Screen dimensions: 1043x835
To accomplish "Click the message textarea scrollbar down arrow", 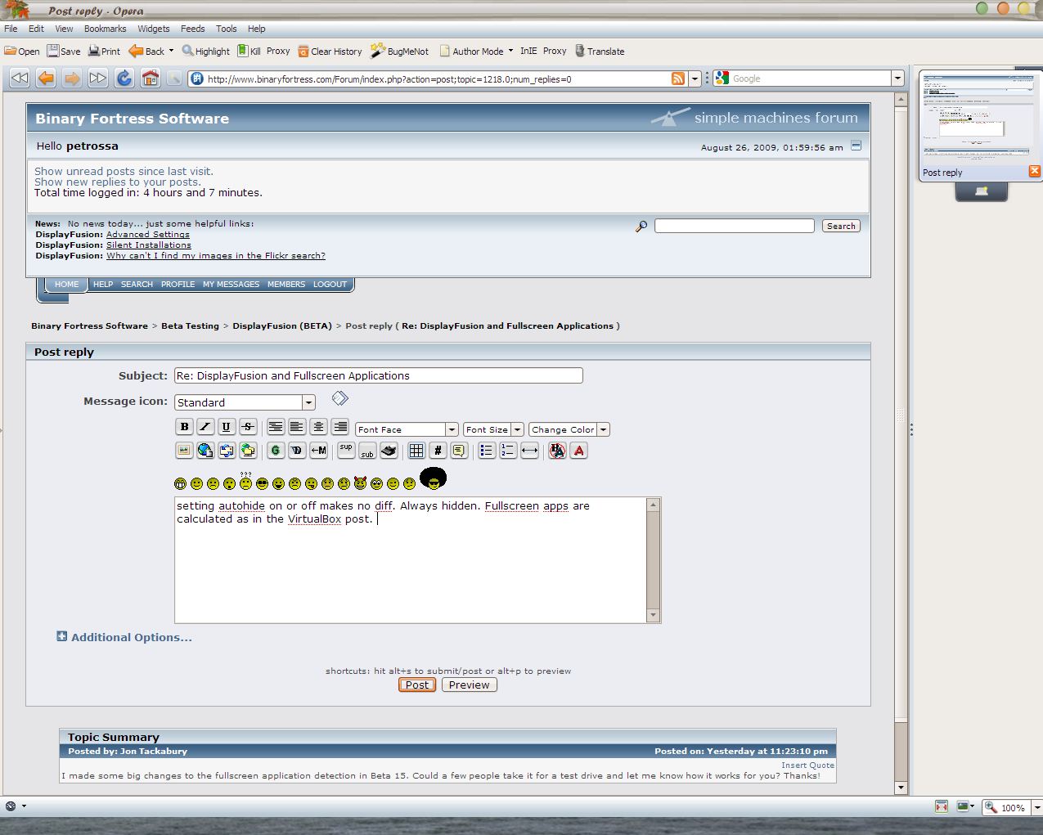I will (x=653, y=615).
